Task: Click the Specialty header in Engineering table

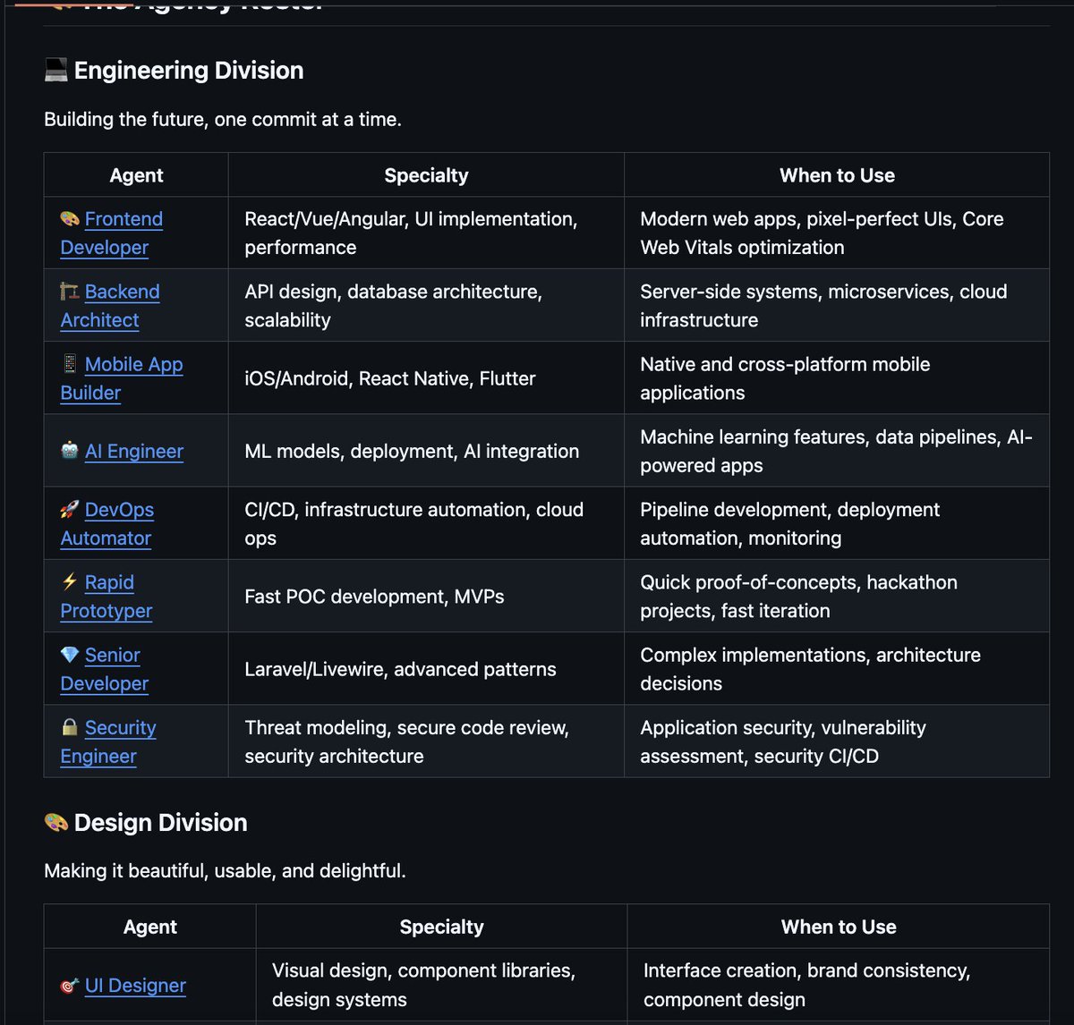Action: (x=426, y=175)
